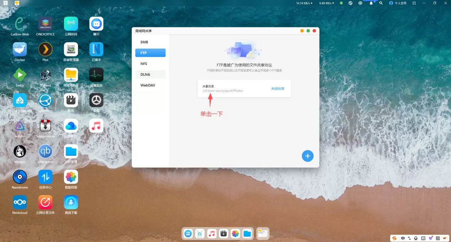This screenshot has width=451, height=242.
Task: Click the search magnifier in top bar
Action: 381,3
